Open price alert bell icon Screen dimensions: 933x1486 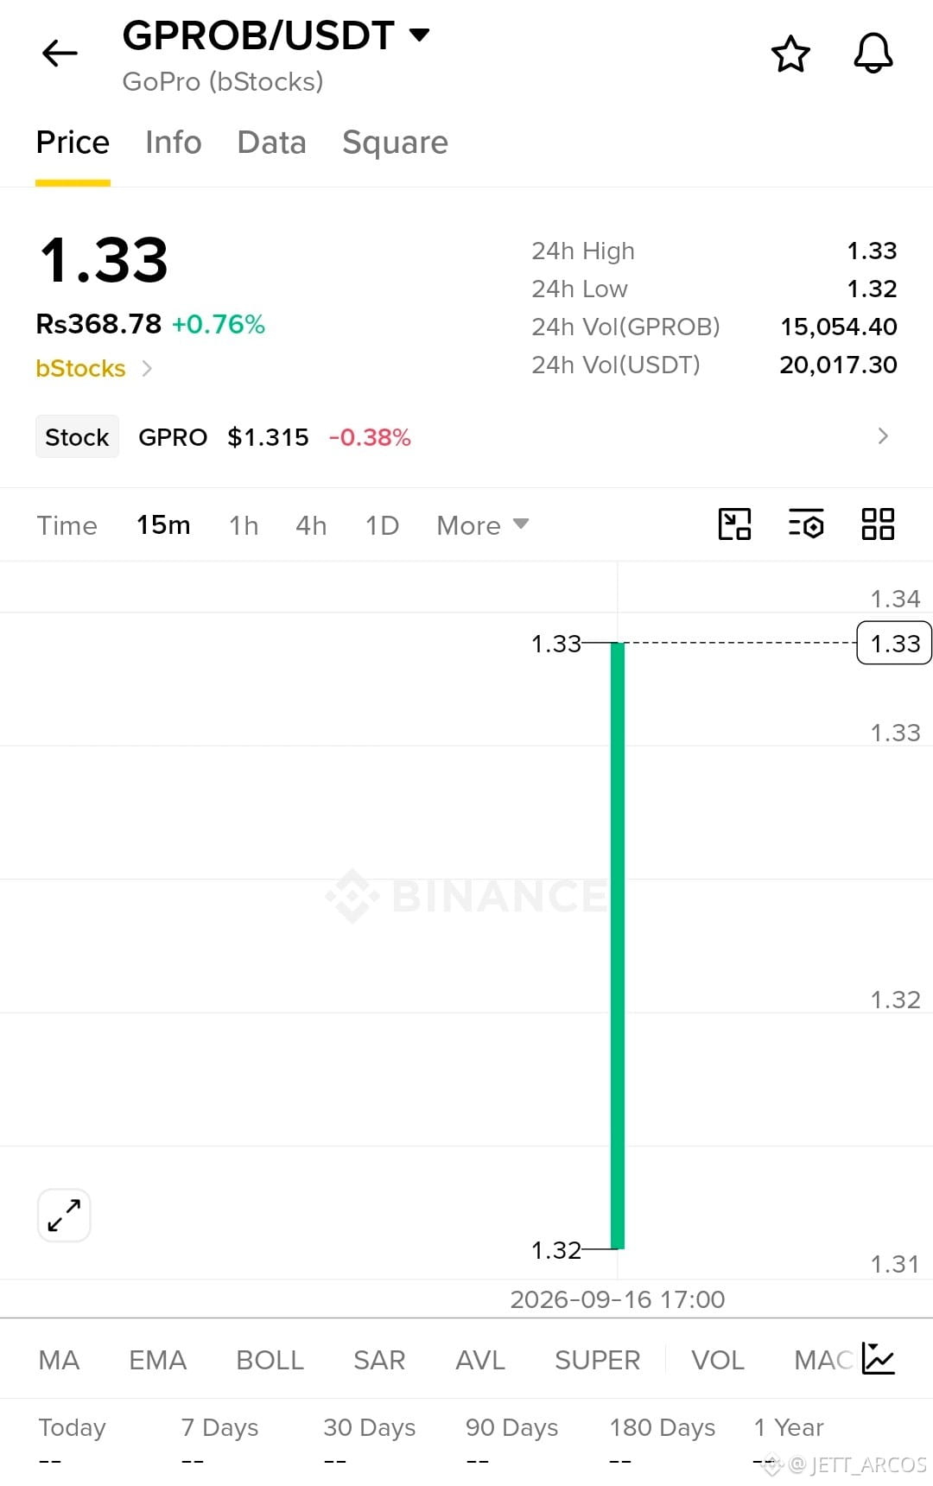click(873, 54)
